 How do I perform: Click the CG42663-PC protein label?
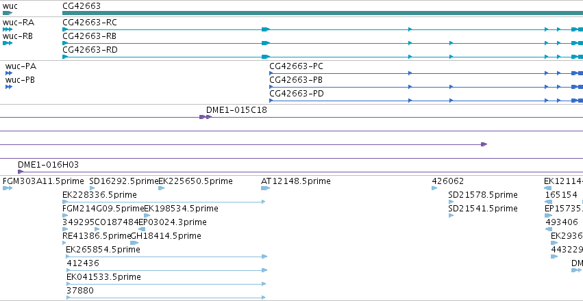297,66
